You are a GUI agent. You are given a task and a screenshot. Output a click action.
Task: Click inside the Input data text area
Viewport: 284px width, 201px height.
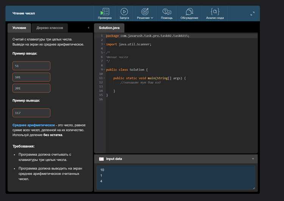176,178
